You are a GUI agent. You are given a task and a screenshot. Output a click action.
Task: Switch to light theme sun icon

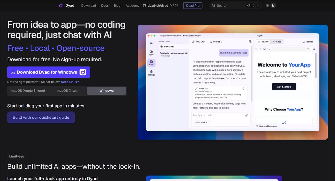click(267, 5)
